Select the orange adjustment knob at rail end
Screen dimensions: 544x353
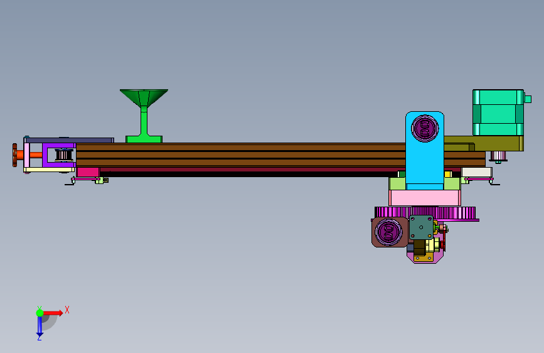point(14,155)
